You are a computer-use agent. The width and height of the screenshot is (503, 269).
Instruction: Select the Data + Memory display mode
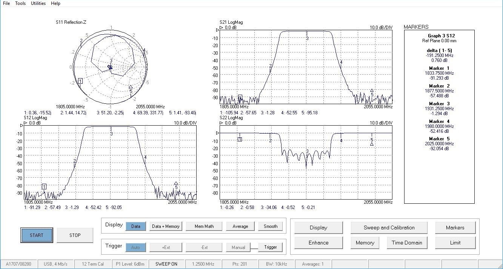tap(165, 226)
